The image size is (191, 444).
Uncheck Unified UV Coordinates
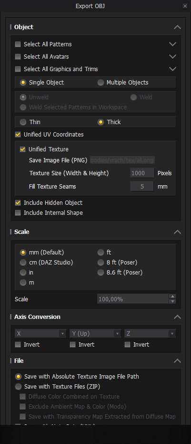click(18, 135)
